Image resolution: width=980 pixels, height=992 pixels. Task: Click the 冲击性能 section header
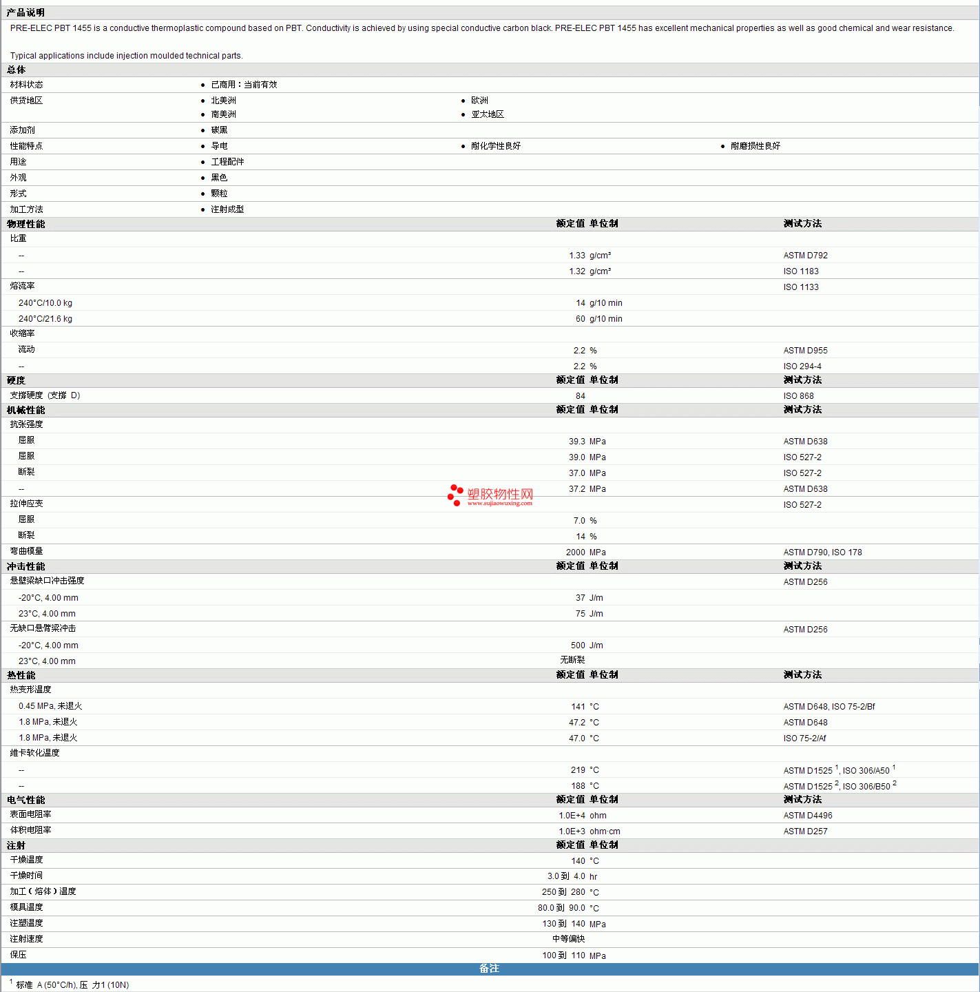pos(25,566)
